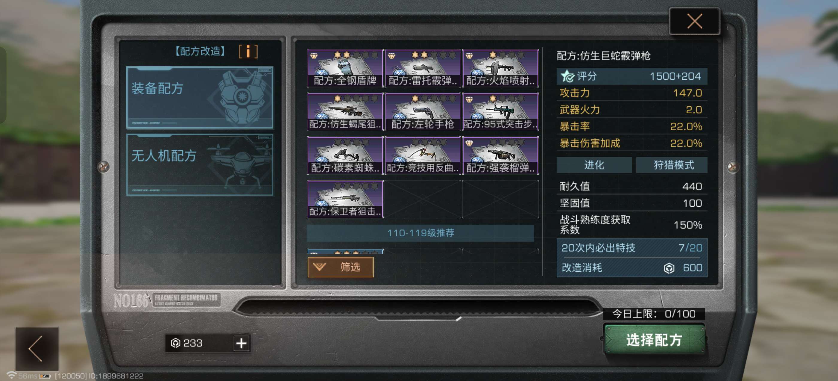Open the recipe modification info icon

point(248,52)
